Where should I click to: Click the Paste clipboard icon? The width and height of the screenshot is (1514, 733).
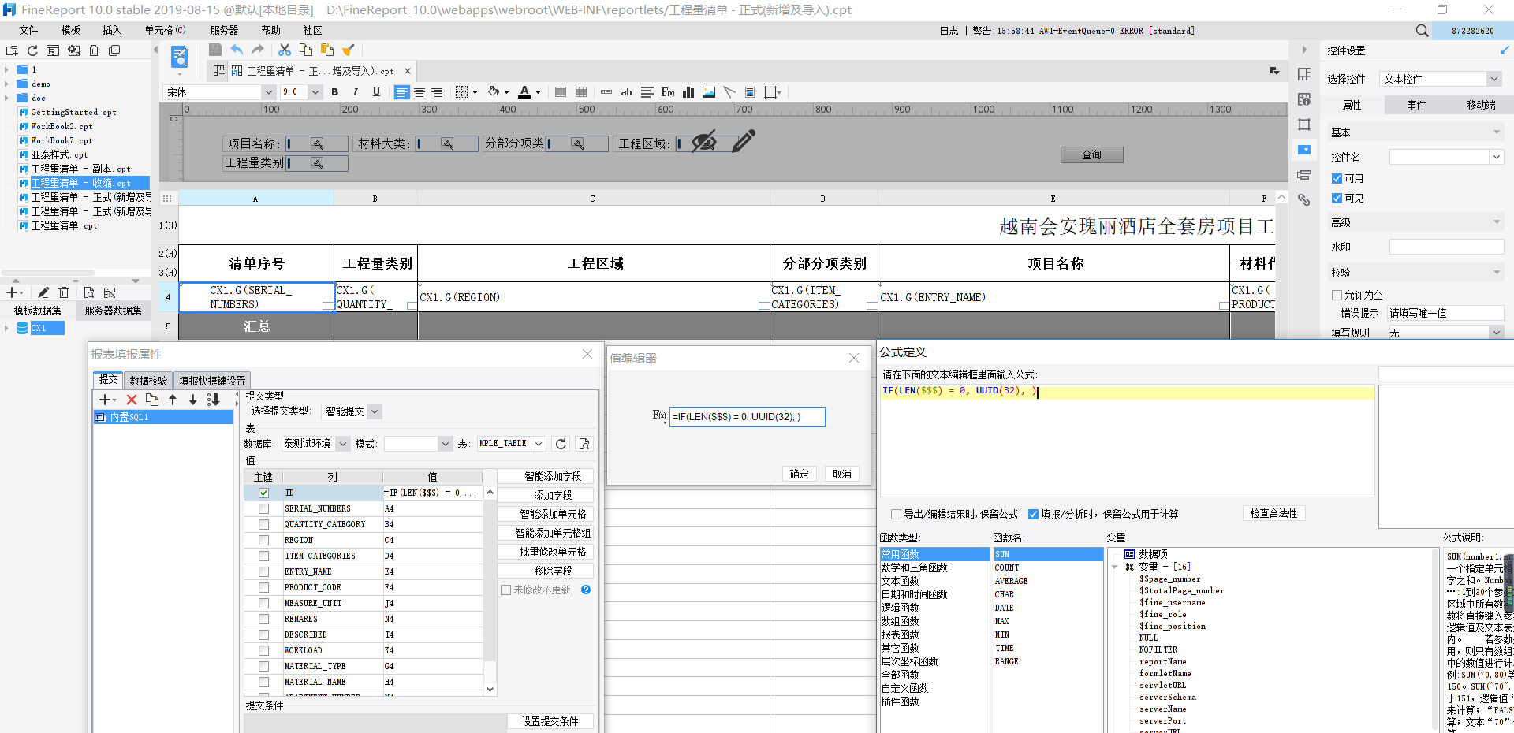click(327, 50)
